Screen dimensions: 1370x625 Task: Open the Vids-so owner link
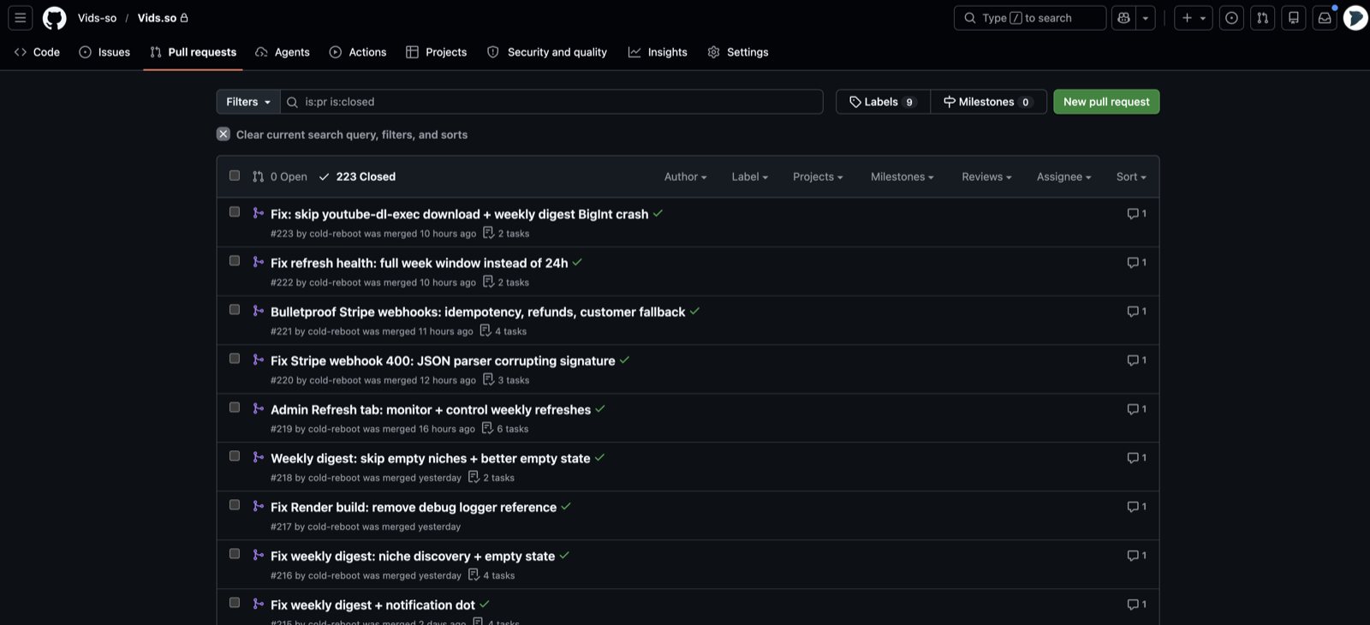pyautogui.click(x=97, y=18)
